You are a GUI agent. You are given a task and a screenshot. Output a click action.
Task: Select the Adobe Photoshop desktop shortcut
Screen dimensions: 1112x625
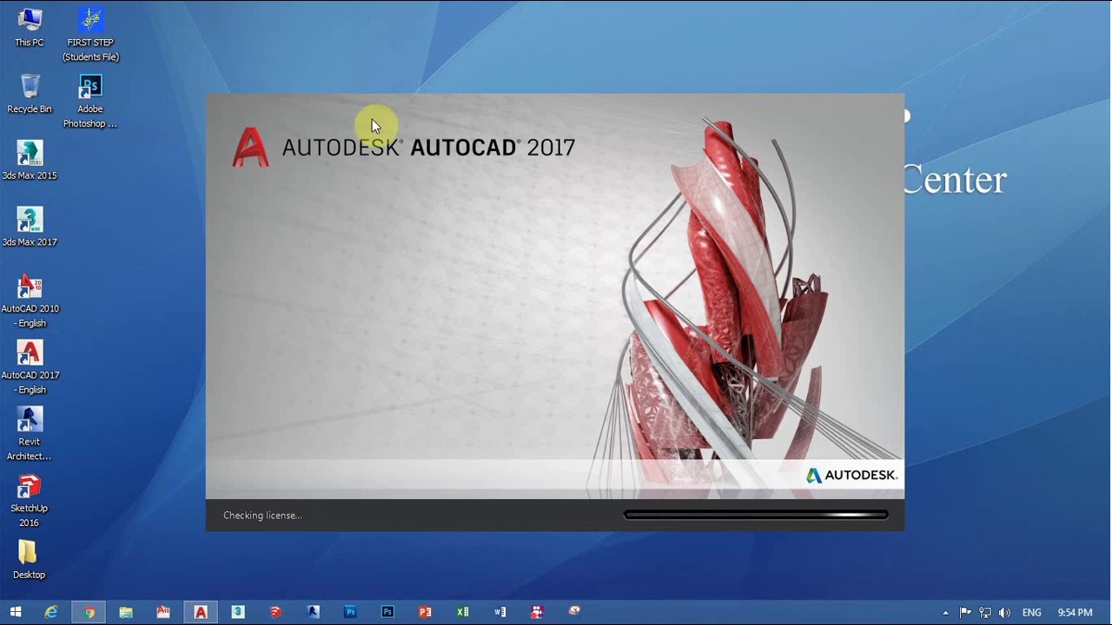click(x=90, y=102)
